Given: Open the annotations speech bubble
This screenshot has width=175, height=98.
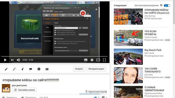Looking at the screenshot, I should point(31,69).
